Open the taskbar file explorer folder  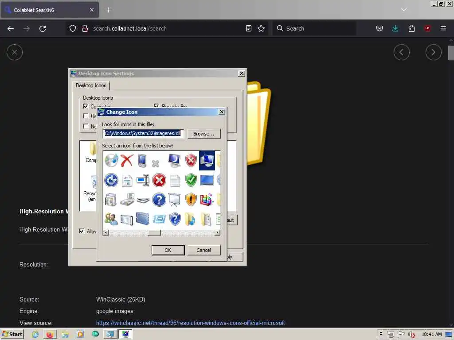65,334
